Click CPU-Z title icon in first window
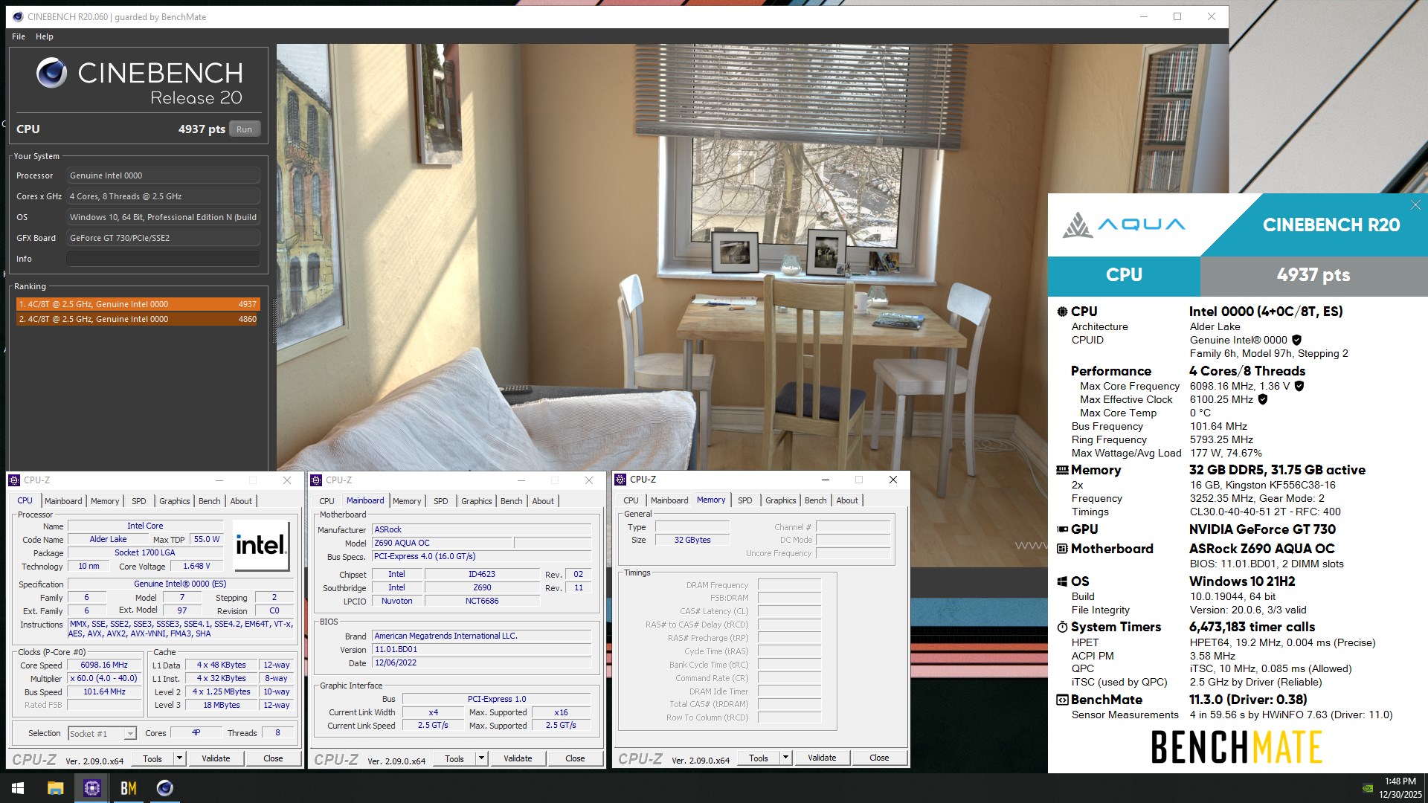 coord(15,480)
